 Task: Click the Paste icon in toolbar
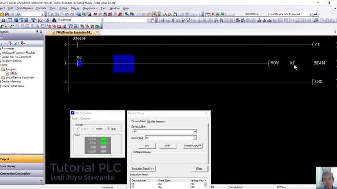pyautogui.click(x=62, y=14)
